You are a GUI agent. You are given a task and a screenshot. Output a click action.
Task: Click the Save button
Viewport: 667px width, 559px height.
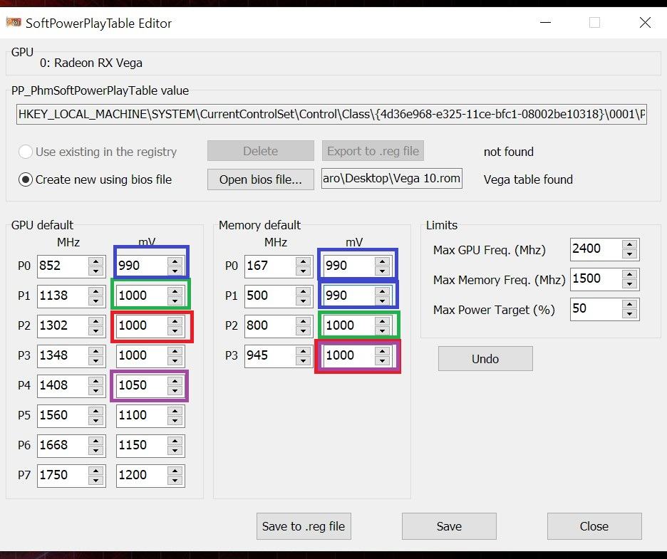[449, 526]
